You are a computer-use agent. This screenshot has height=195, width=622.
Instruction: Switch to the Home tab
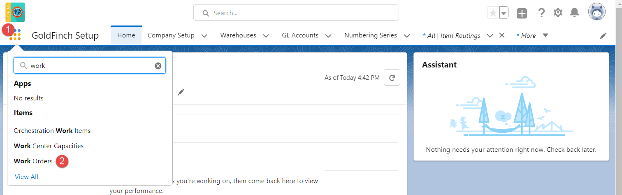[126, 35]
